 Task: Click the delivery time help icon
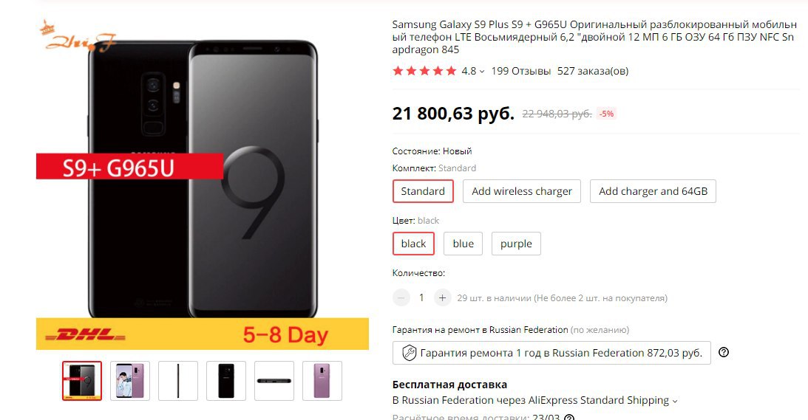coord(569,417)
